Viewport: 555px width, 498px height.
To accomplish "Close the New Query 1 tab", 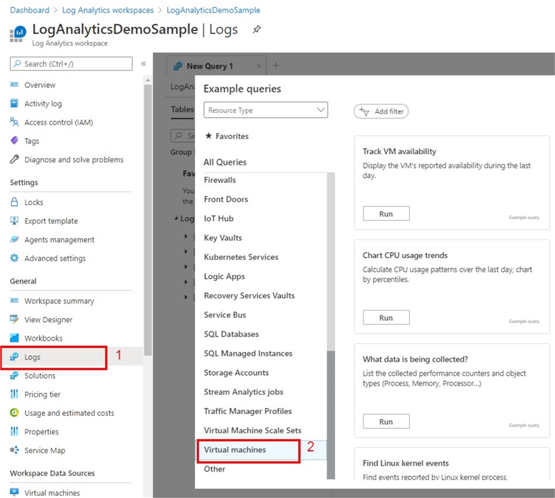I will tap(259, 66).
